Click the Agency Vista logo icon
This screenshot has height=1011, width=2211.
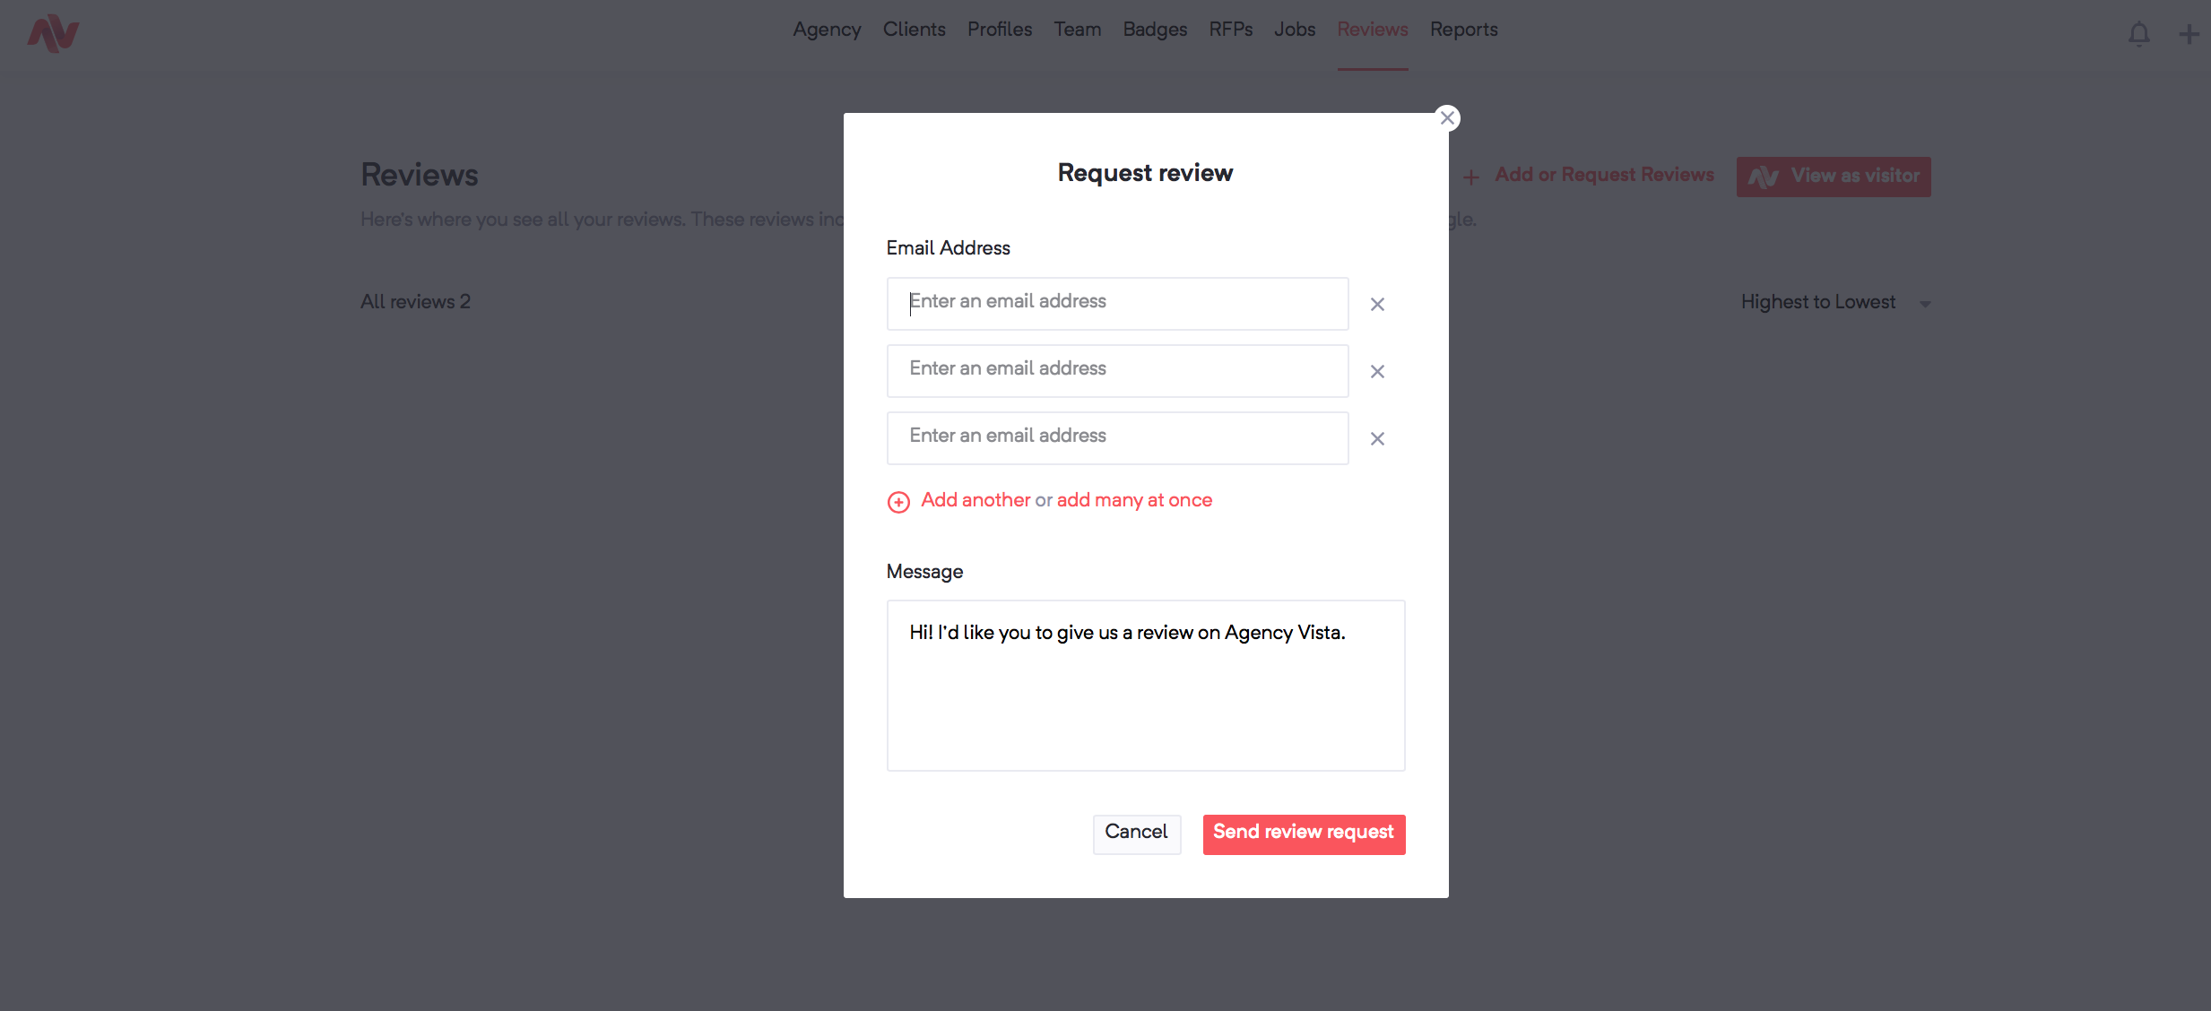[54, 32]
